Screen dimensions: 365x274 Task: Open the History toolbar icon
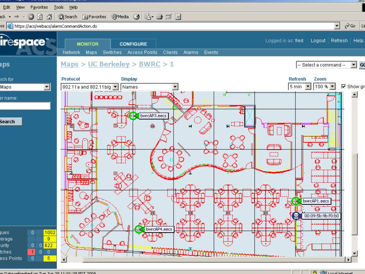pos(137,17)
